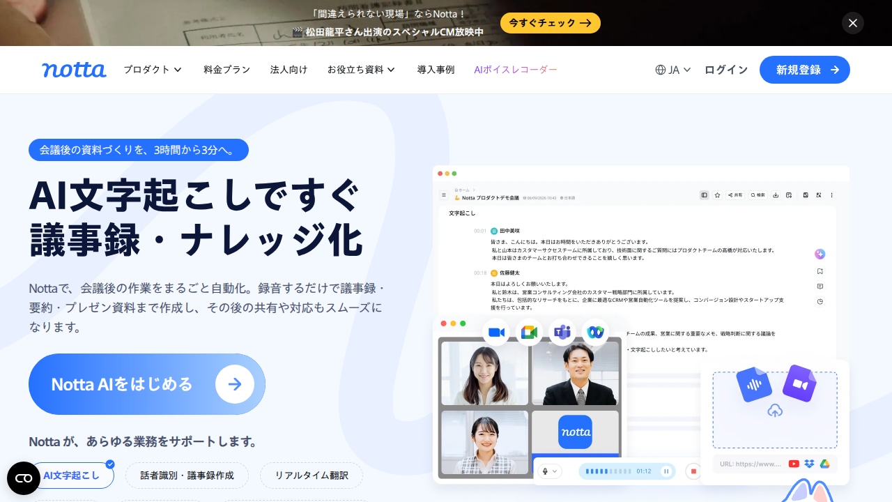Select the AI文字起こし feature chip
The width and height of the screenshot is (892, 502).
tap(72, 476)
